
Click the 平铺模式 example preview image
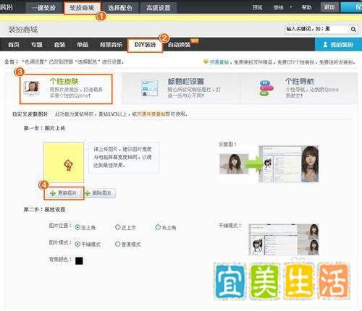(x=284, y=239)
